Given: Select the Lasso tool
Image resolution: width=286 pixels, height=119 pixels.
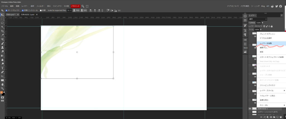Looking at the screenshot, I should coord(2,23).
